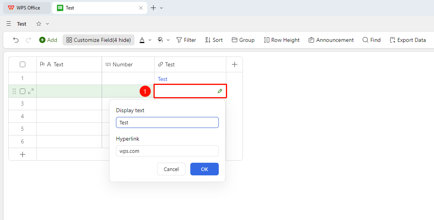
Task: Open the Announcement panel
Action: [x=331, y=40]
